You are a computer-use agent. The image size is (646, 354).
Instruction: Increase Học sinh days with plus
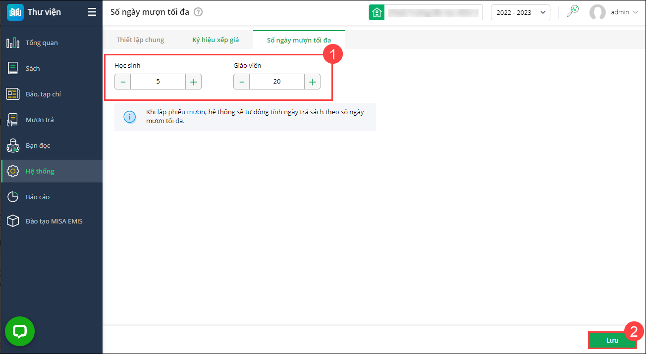coord(193,82)
